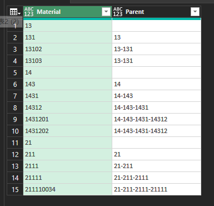
Task: Click Material cell 13 in row 1
Action: click(x=68, y=26)
